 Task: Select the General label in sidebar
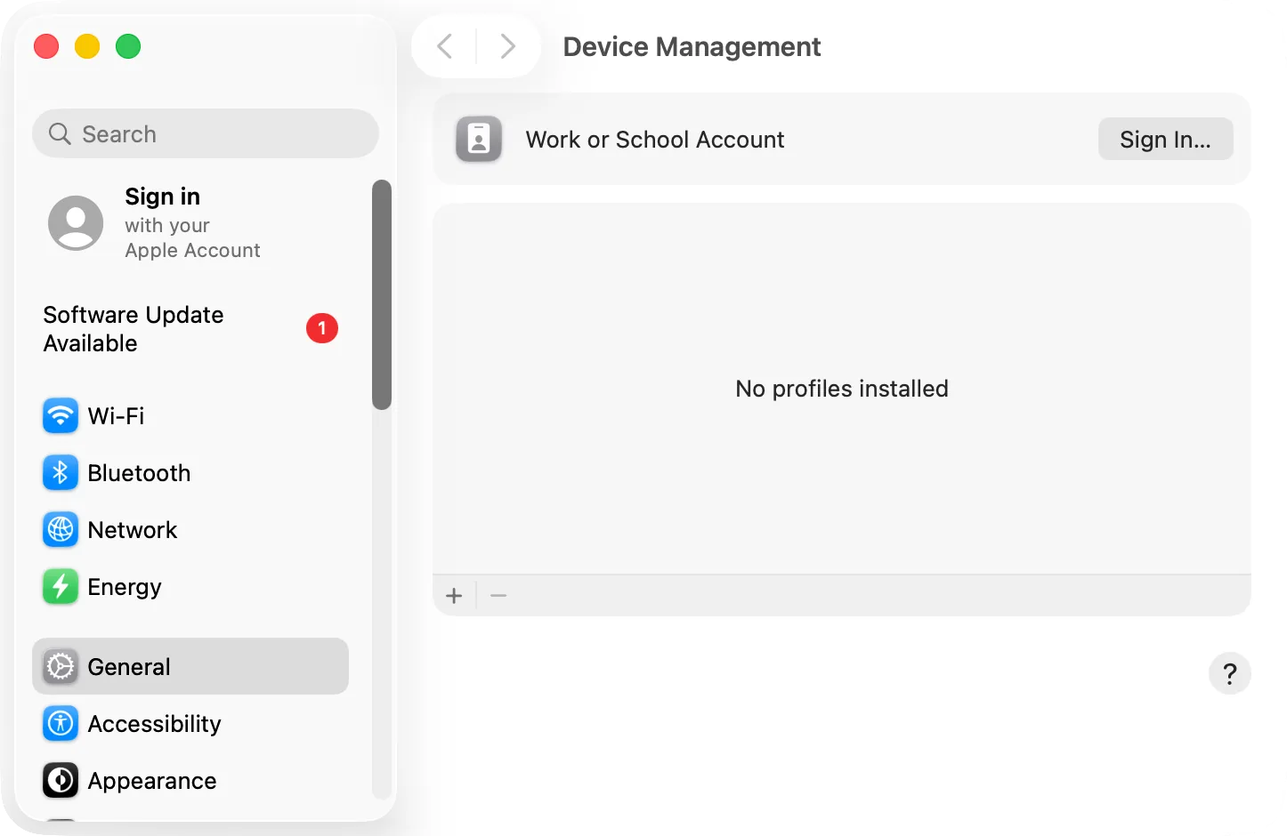(129, 666)
